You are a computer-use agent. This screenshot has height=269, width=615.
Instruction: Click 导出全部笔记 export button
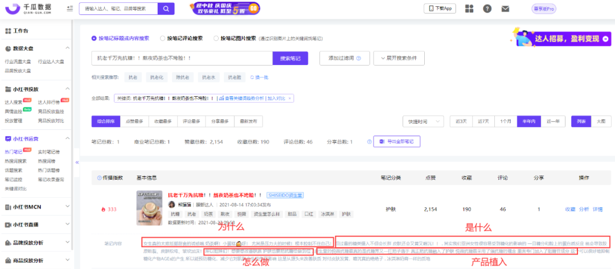pyautogui.click(x=396, y=141)
